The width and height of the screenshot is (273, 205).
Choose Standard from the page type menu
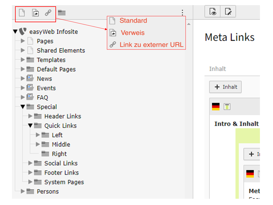pos(133,20)
